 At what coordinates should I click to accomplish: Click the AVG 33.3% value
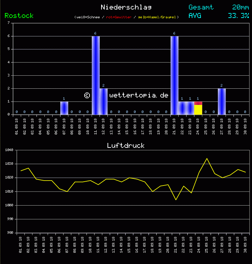click(x=238, y=16)
